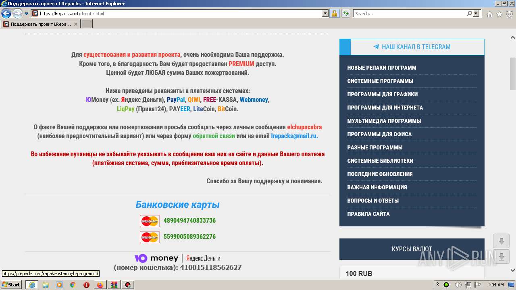The width and height of the screenshot is (516, 290).
Task: Click the Telegram paper plane icon
Action: [376, 47]
